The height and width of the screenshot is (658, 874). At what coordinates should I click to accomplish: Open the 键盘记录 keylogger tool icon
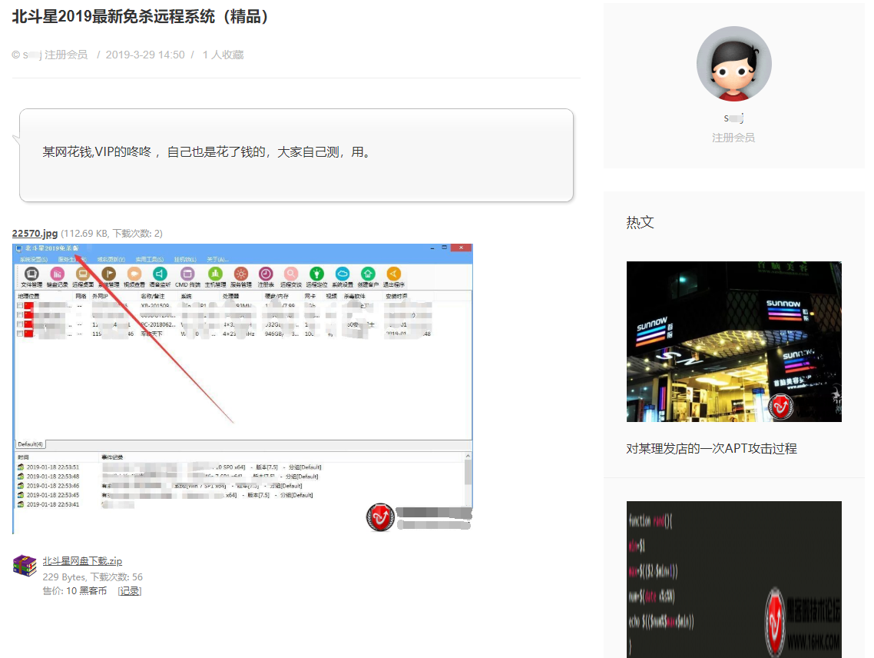57,273
